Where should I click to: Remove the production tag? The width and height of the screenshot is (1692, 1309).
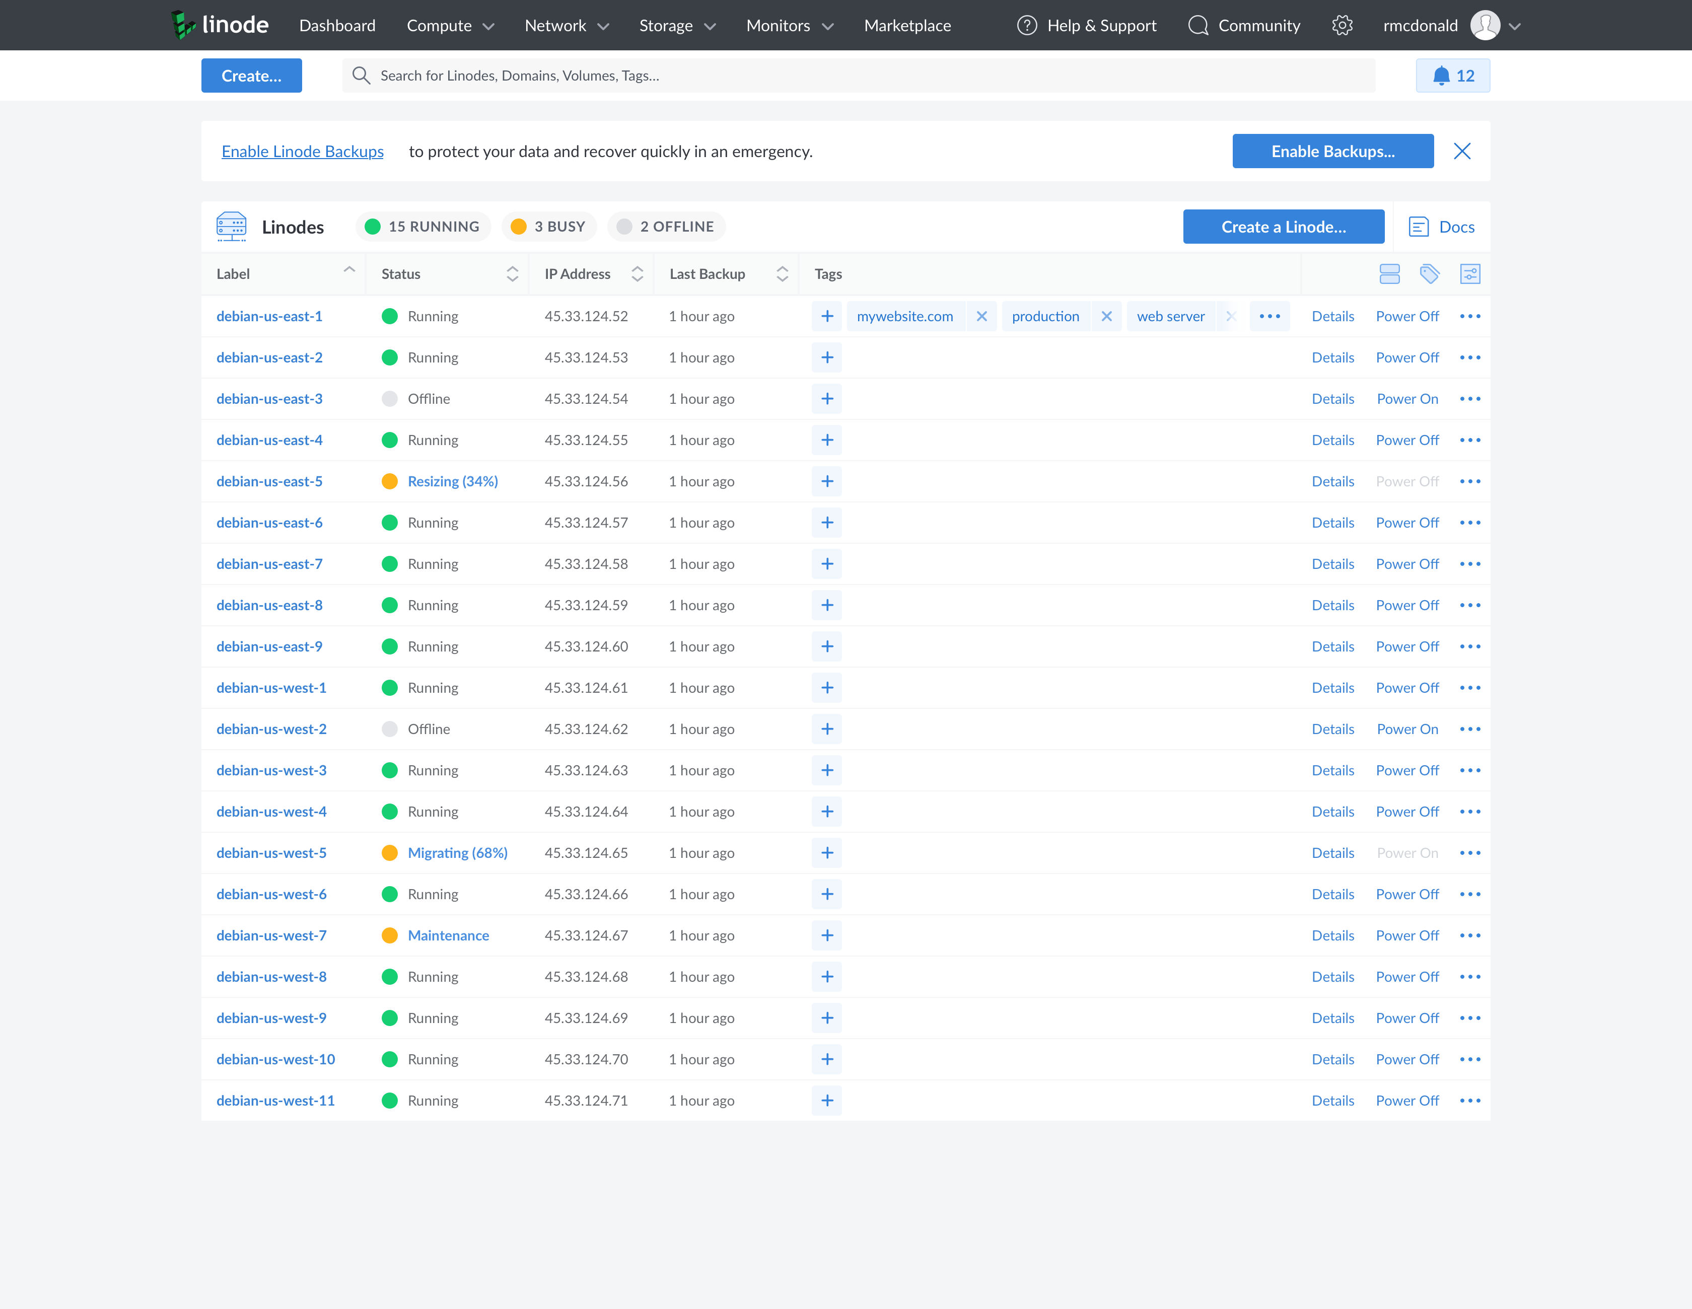click(1106, 316)
